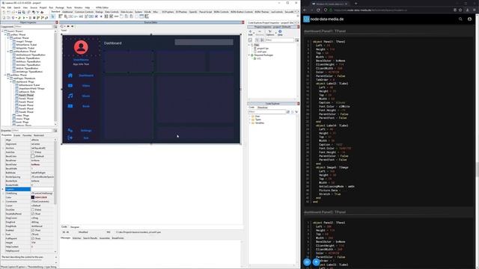
Task: Click the BevelColor property swatch
Action: click(x=33, y=156)
